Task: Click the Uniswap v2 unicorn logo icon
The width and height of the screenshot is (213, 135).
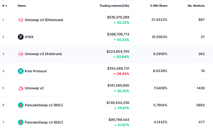Action: tap(21, 88)
